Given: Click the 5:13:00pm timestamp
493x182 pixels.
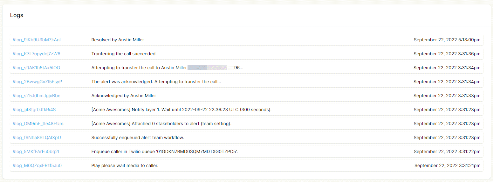Looking at the screenshot, I should click(x=447, y=40).
